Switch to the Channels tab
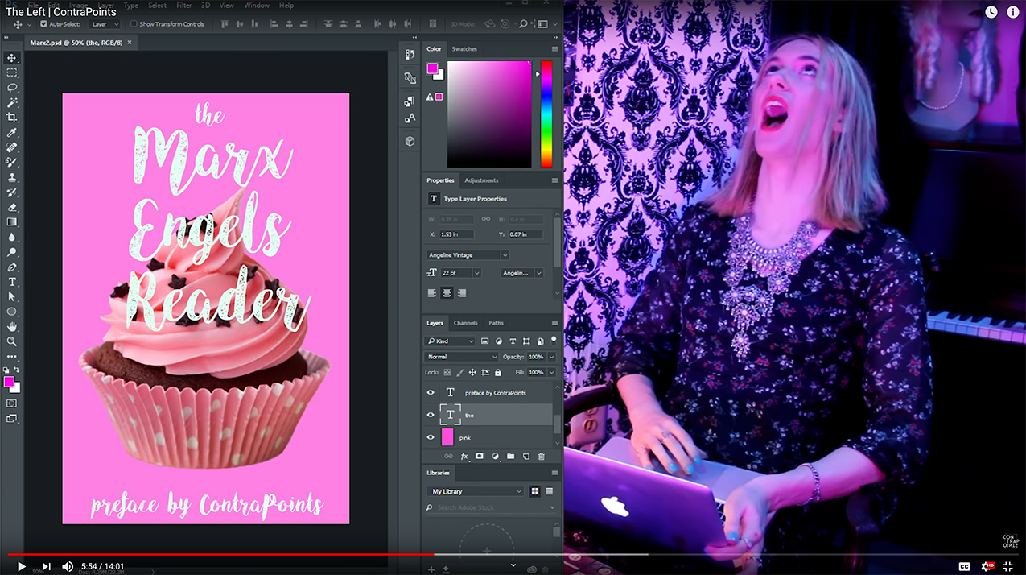 [x=465, y=323]
